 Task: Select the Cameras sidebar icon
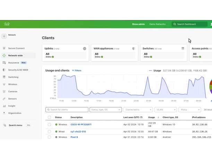pyautogui.click(x=4, y=92)
